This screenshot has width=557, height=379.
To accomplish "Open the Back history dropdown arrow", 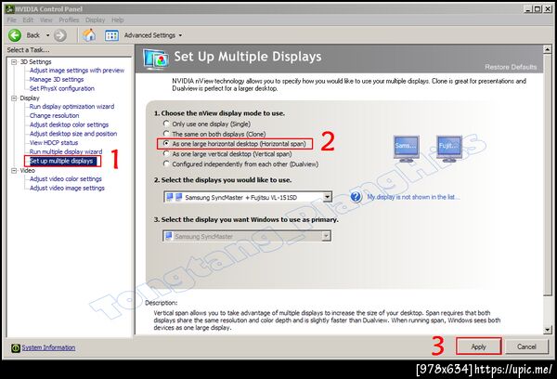I will [47, 35].
